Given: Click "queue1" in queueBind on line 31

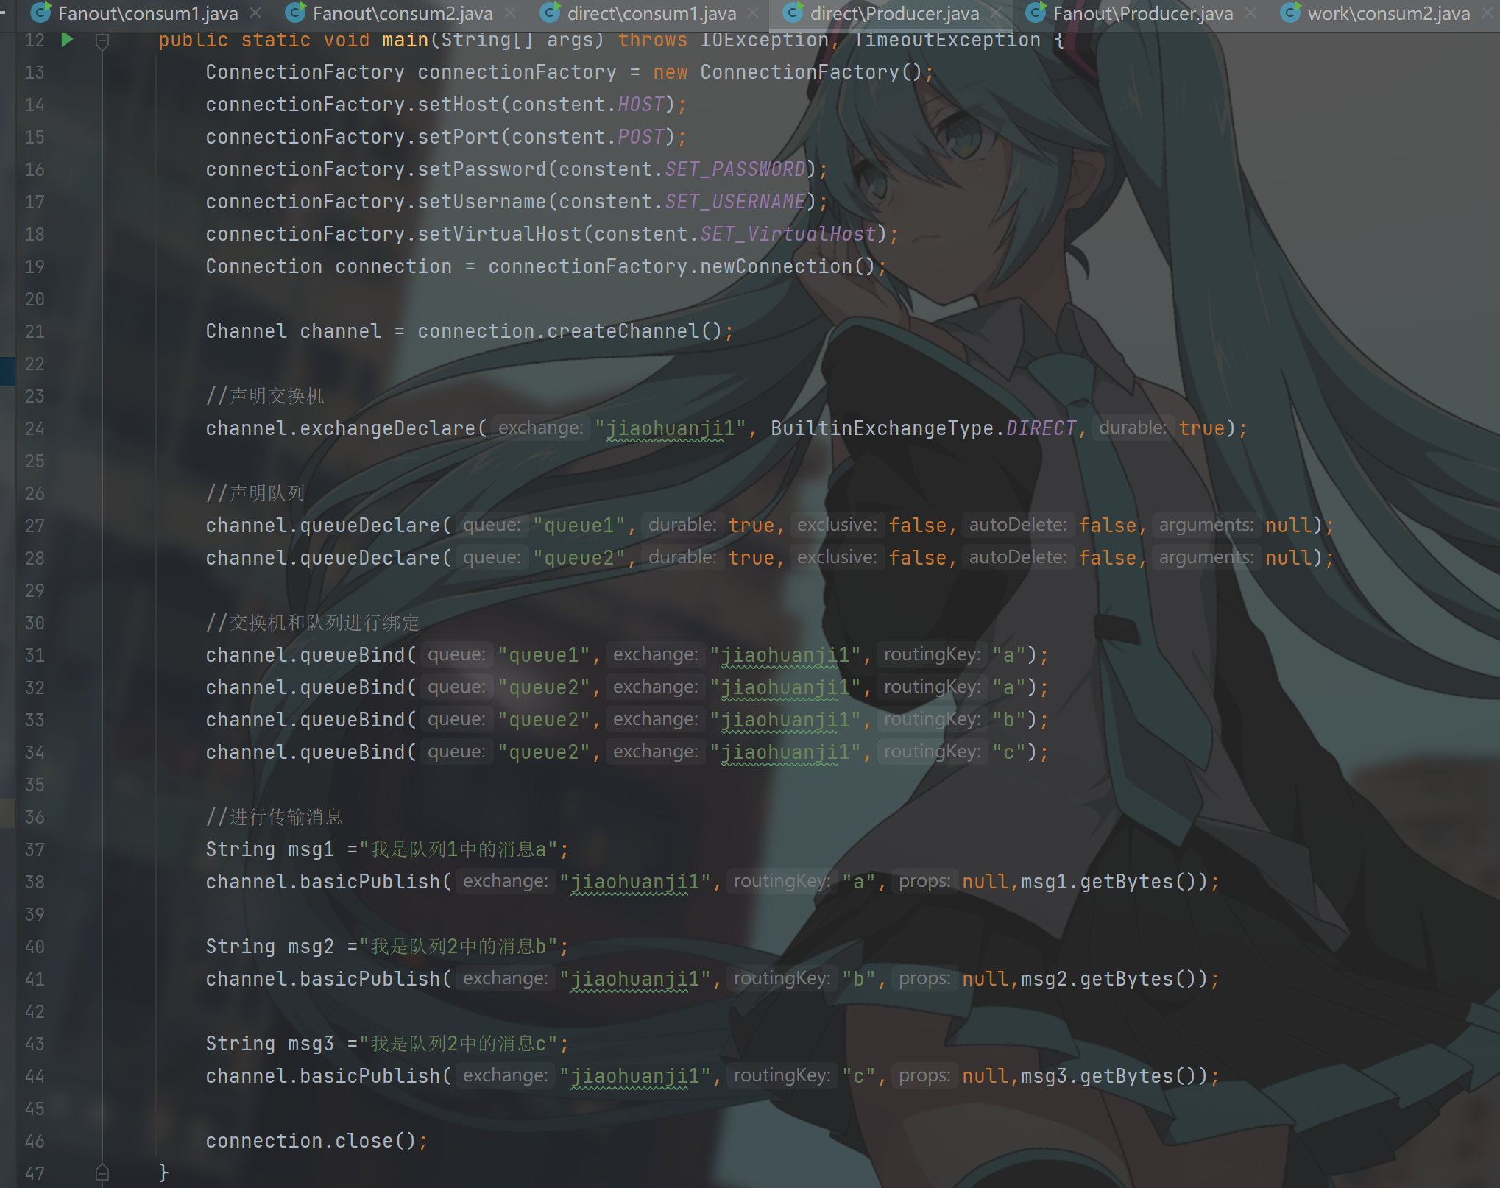Looking at the screenshot, I should [544, 655].
